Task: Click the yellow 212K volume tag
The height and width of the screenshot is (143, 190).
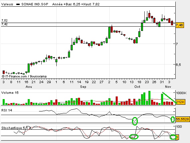Action: click(x=180, y=102)
